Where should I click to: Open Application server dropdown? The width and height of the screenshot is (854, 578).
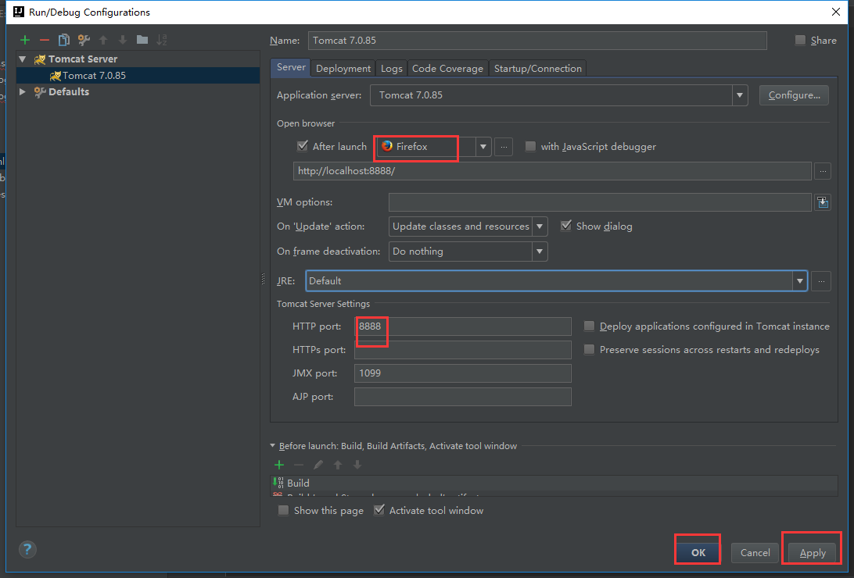point(740,95)
